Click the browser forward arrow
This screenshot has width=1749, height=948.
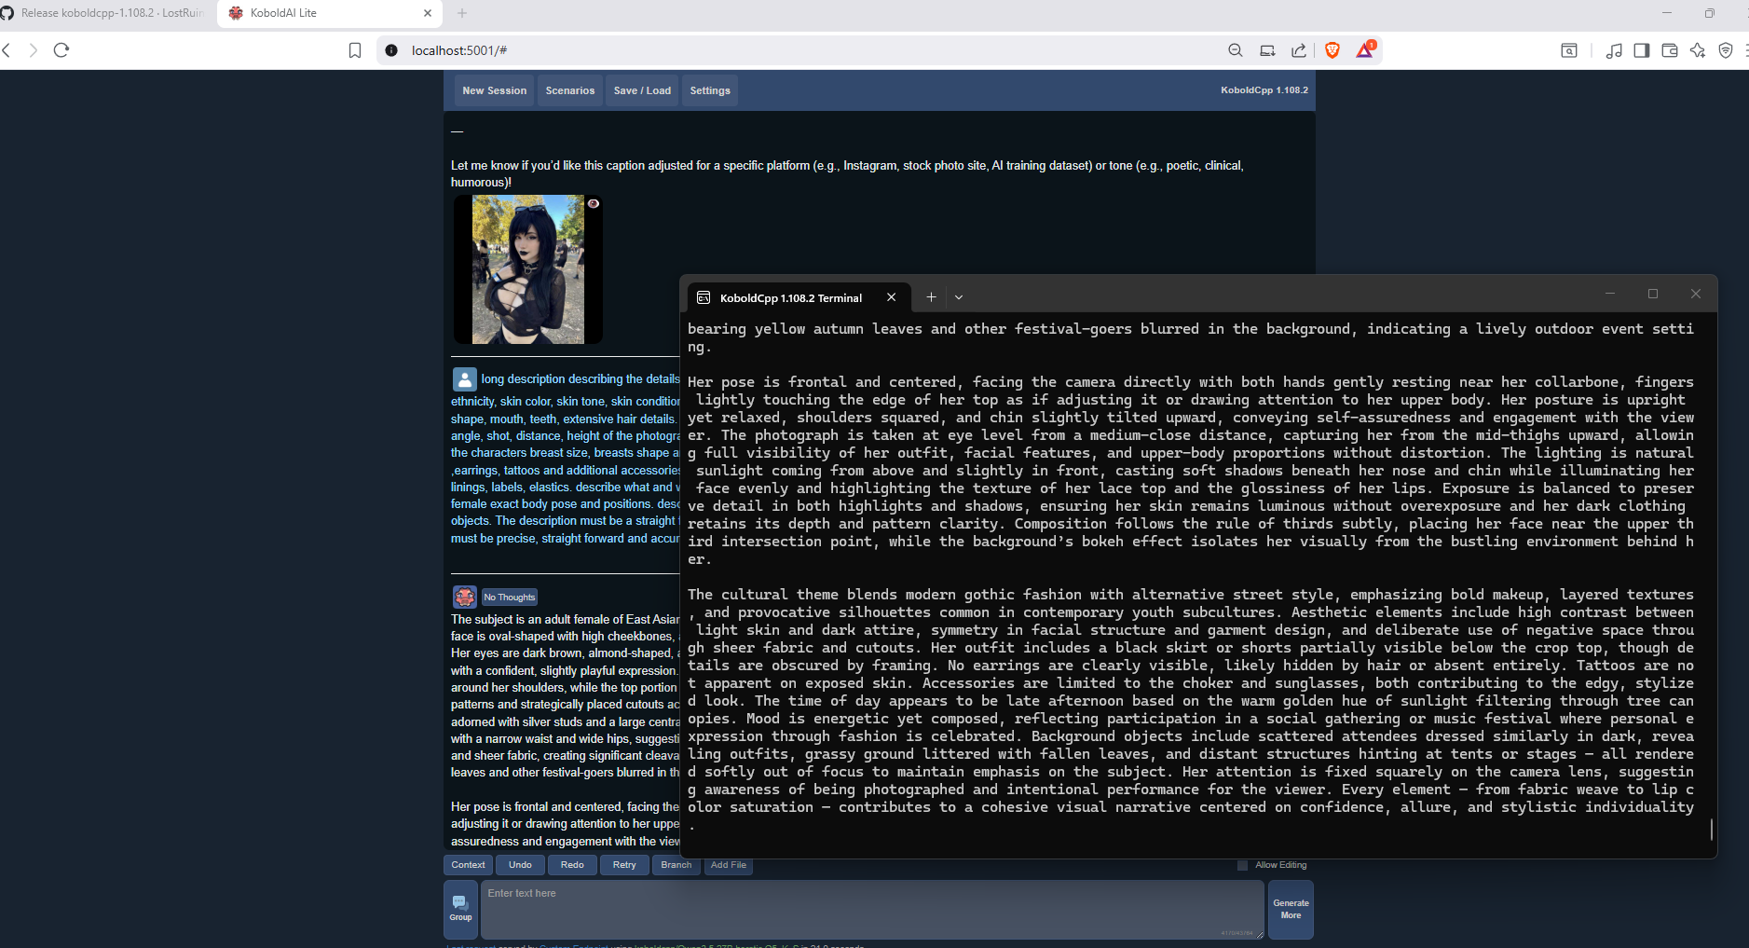pos(34,50)
